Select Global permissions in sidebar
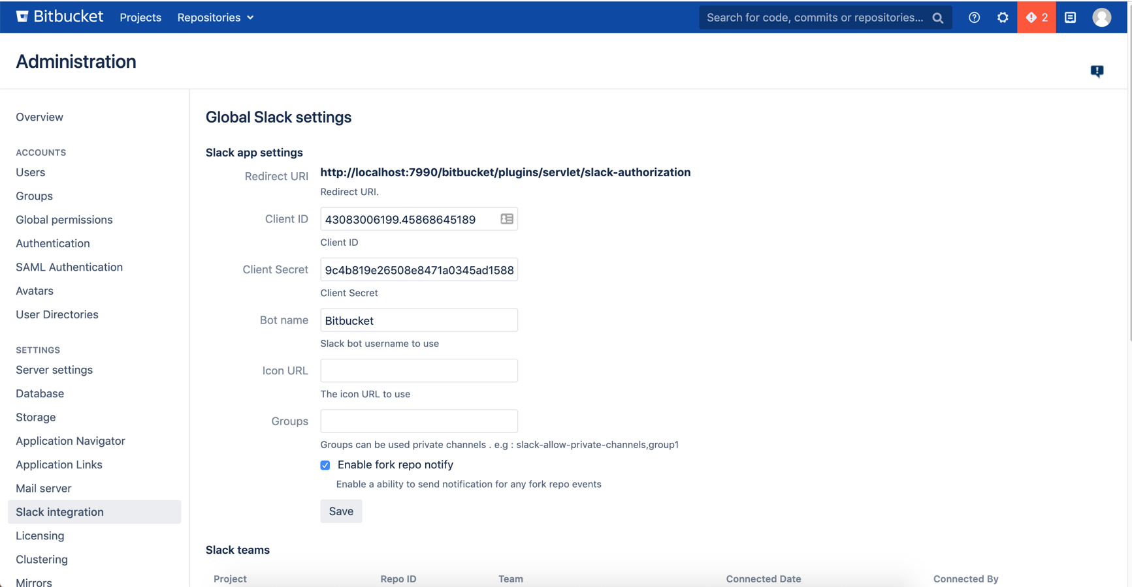This screenshot has width=1132, height=587. coord(64,220)
